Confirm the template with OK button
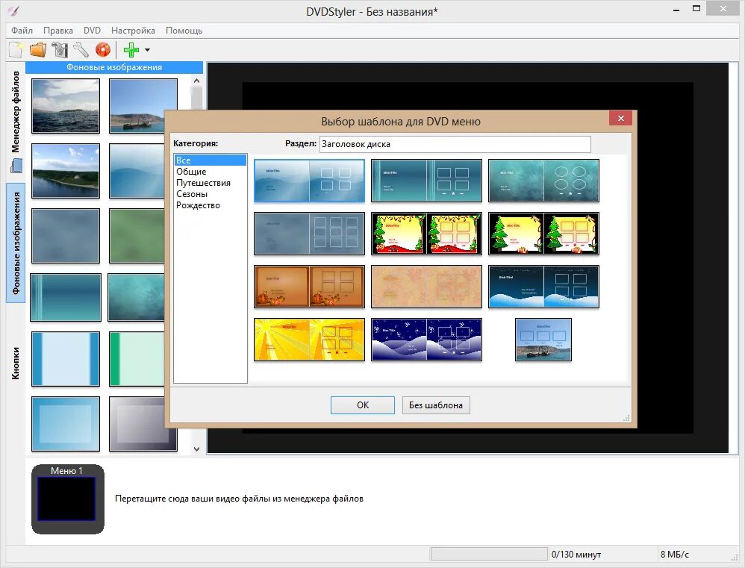Screen dimensions: 745x568 tap(363, 405)
